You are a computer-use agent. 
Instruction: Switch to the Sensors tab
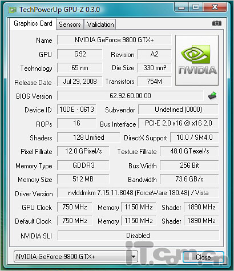(70, 25)
